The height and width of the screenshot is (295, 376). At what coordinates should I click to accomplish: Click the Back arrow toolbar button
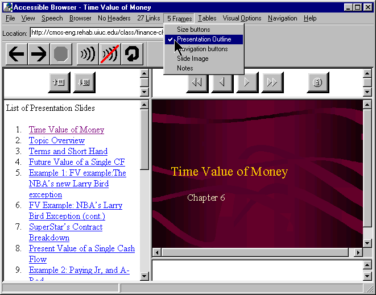[x=16, y=54]
